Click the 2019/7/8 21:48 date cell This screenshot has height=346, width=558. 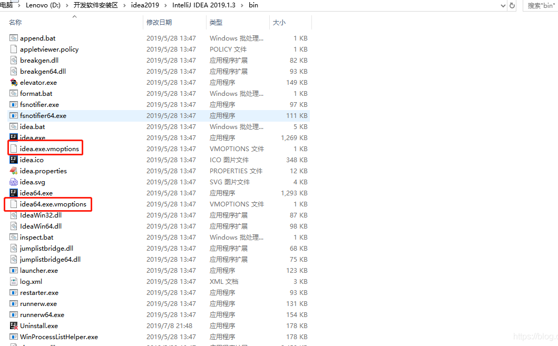coord(169,326)
